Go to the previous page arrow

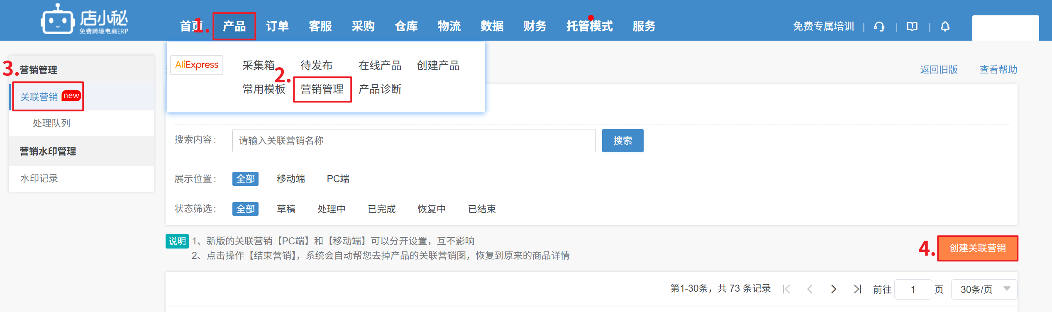click(x=810, y=289)
